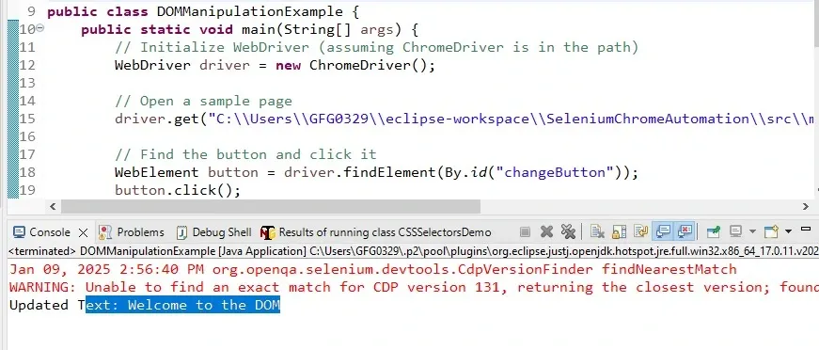The height and width of the screenshot is (350, 819).
Task: Expand the Open Console dropdown arrow
Action: coord(788,231)
